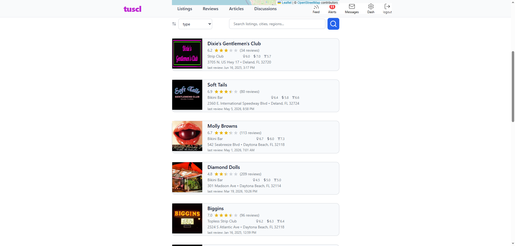Click the blue search magnifier button
Screen dimensions: 515x246
tap(333, 24)
